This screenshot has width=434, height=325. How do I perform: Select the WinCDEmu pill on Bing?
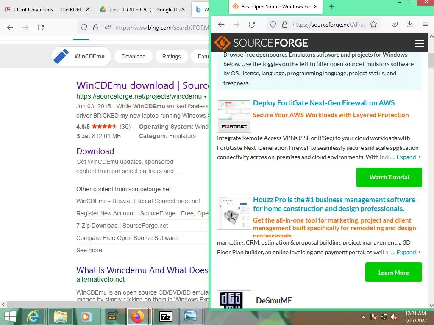pos(81,56)
